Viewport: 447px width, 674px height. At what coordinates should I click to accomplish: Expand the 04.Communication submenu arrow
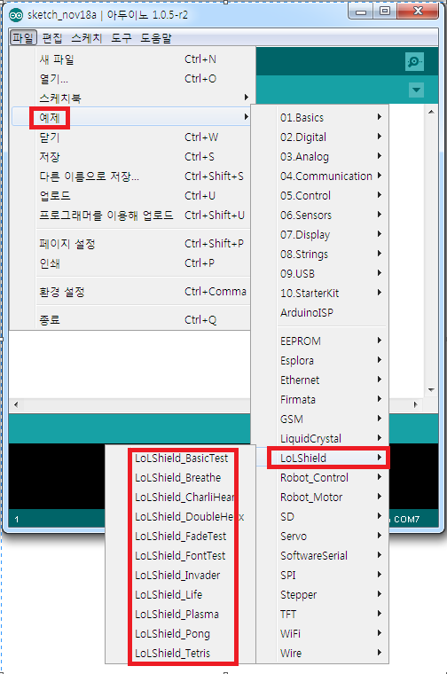point(379,176)
